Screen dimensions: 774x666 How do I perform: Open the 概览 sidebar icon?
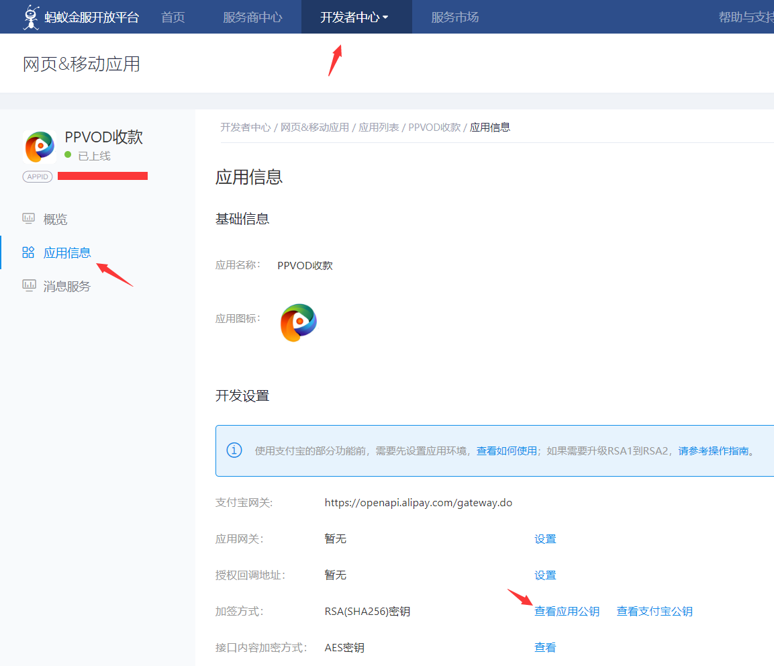point(29,219)
